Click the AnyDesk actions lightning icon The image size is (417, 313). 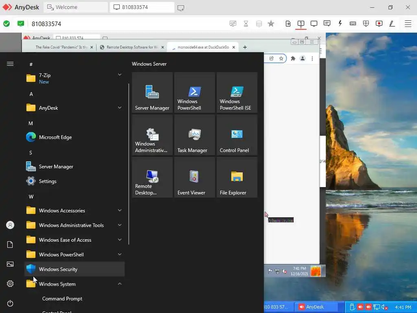pos(340,23)
